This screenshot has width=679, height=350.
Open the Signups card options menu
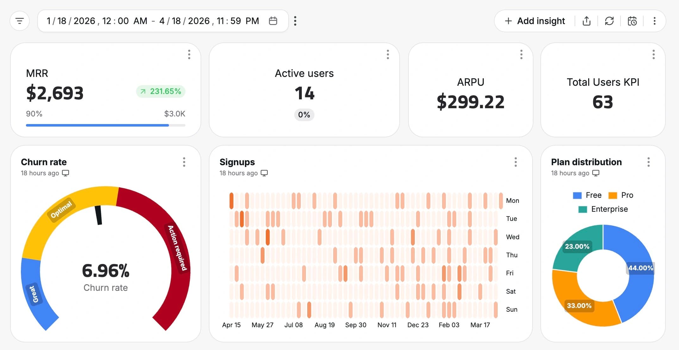click(515, 162)
